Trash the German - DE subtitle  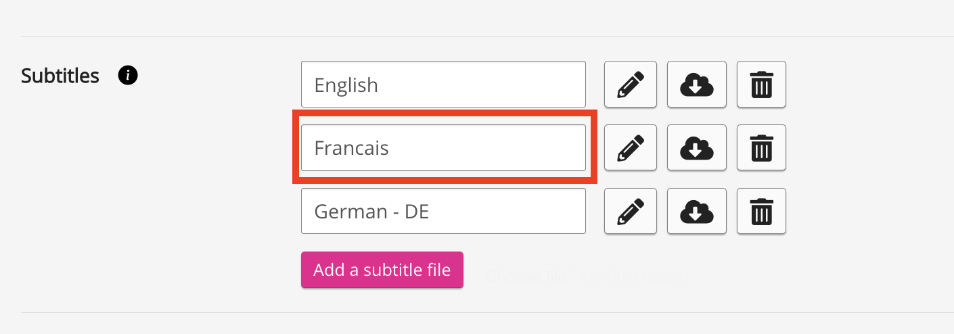click(761, 211)
